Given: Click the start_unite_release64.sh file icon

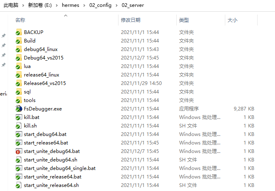Looking at the screenshot, I should (x=19, y=185).
